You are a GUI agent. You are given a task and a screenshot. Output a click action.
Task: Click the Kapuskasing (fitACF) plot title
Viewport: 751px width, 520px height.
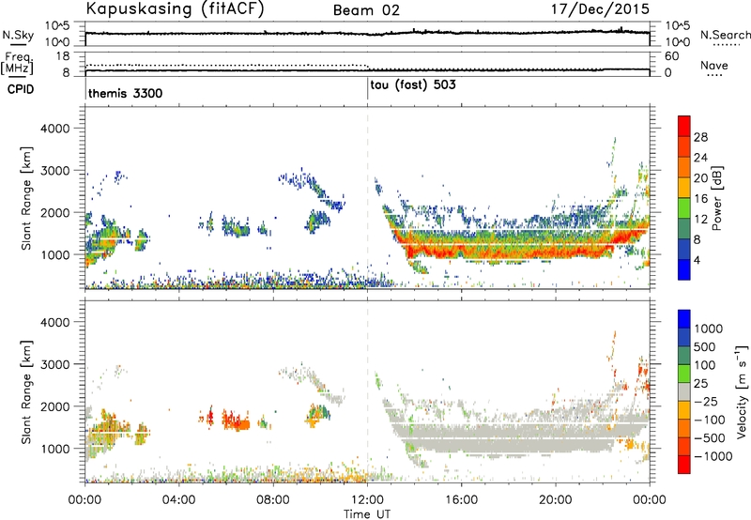point(175,9)
